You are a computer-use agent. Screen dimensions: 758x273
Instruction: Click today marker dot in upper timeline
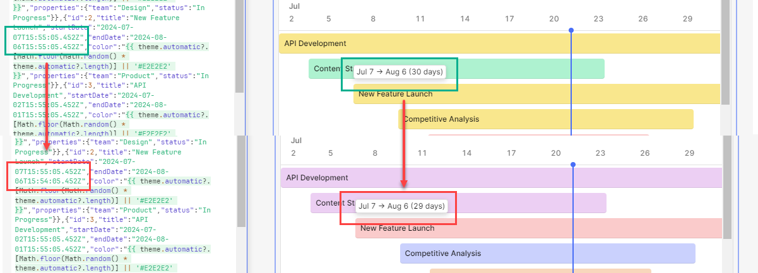pyautogui.click(x=571, y=30)
